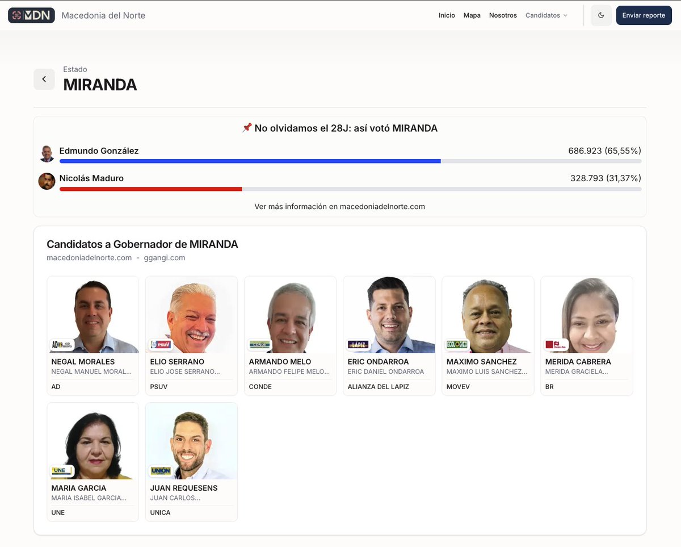Viewport: 681px width, 547px height.
Task: Click Edmundo González's avatar
Action: click(x=47, y=153)
